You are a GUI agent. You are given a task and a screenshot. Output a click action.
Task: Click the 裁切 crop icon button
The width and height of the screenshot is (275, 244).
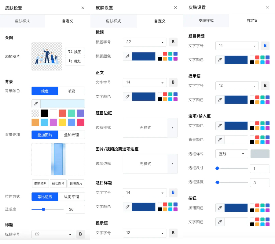point(75,61)
